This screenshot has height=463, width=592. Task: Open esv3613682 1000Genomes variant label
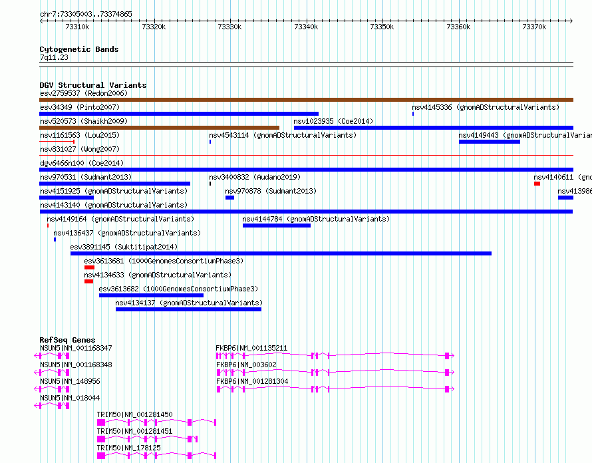point(178,289)
